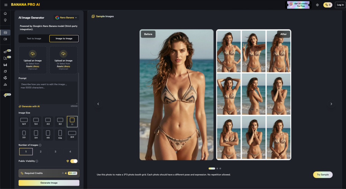Go to Home via sidebar house icon
Image resolution: width=346 pixels, height=189 pixels.
click(x=5, y=13)
